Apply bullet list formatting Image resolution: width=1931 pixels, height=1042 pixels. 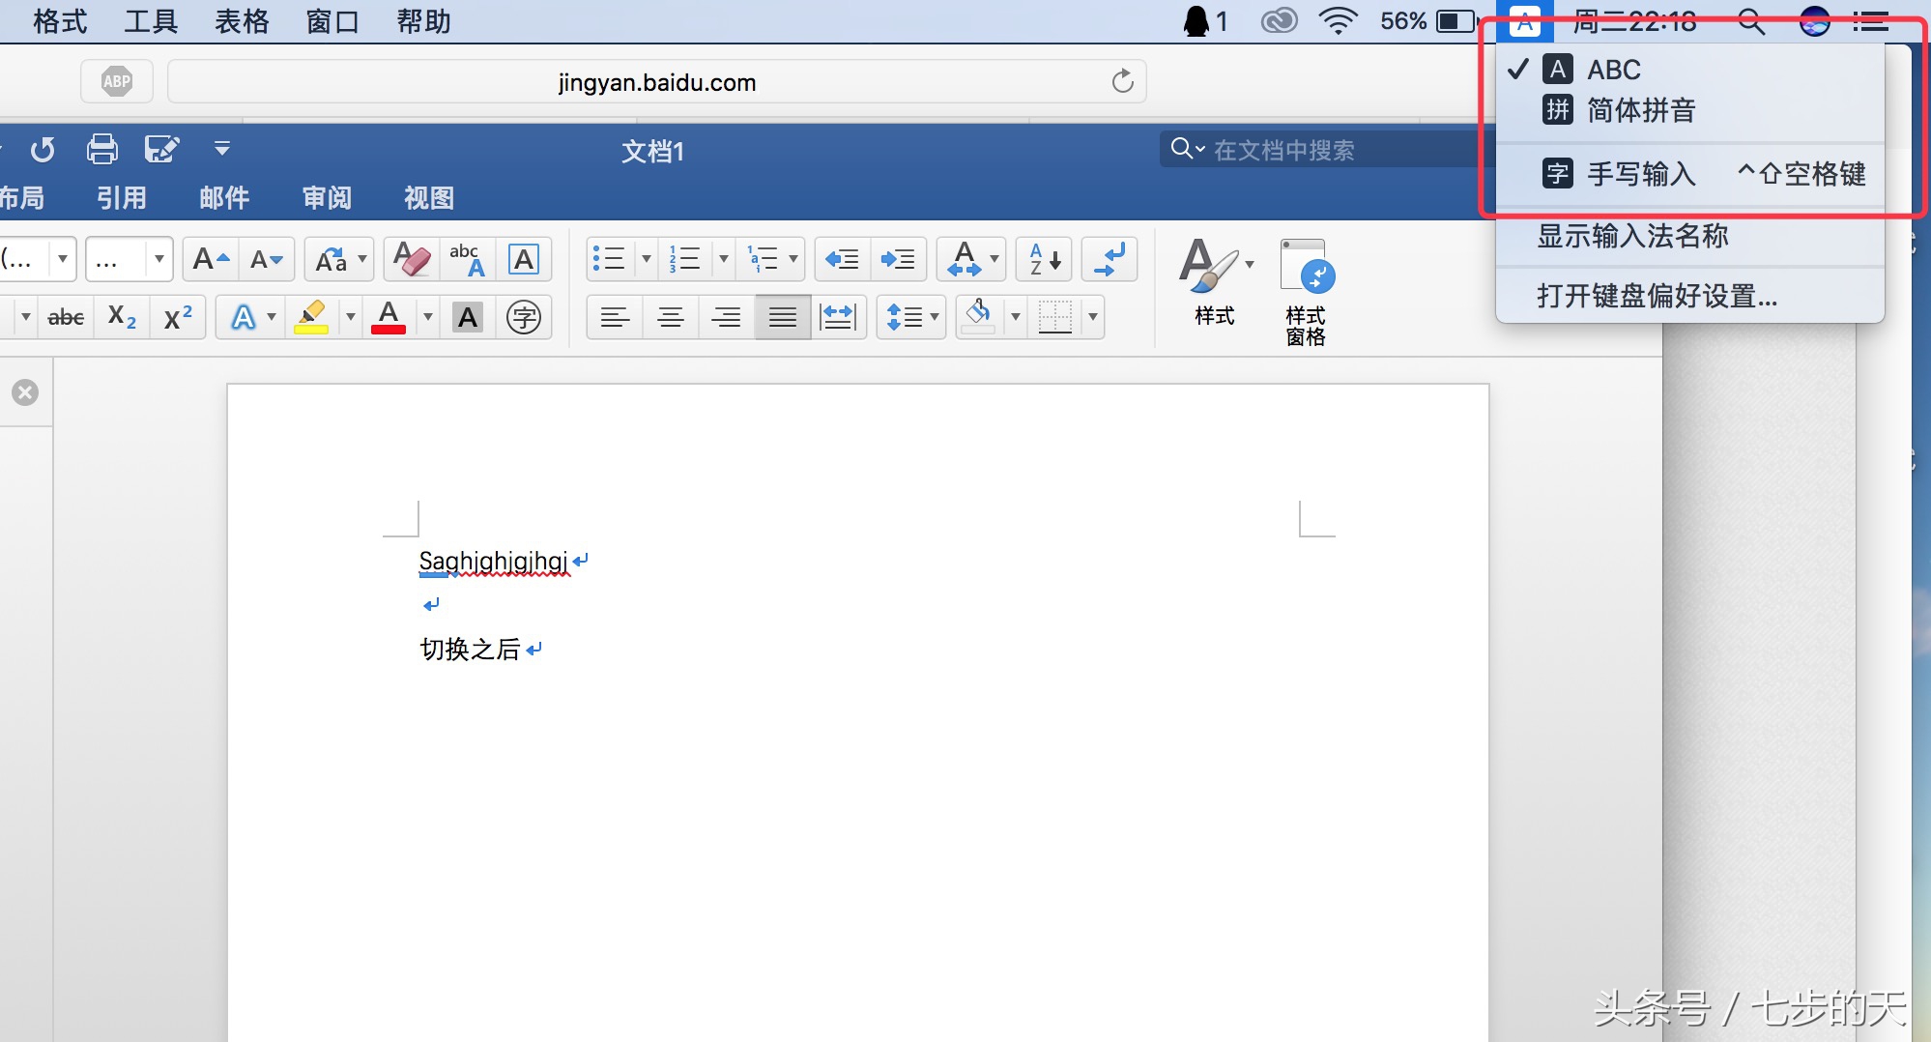point(609,259)
